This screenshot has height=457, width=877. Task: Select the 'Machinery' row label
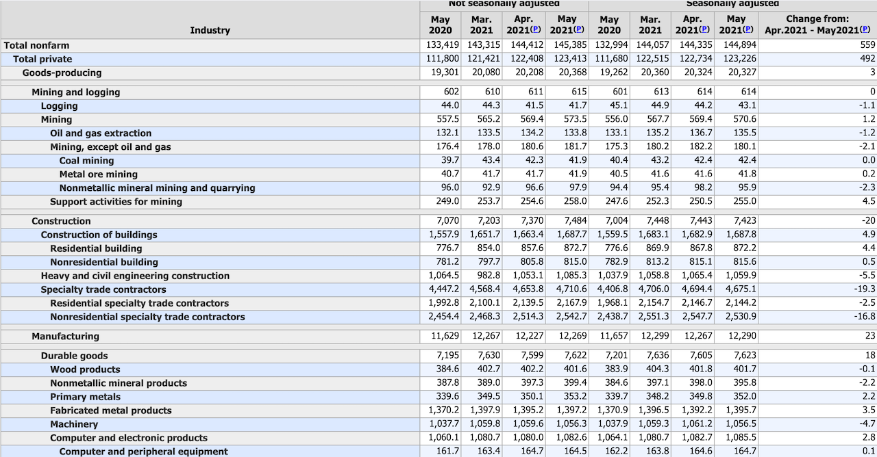click(74, 424)
